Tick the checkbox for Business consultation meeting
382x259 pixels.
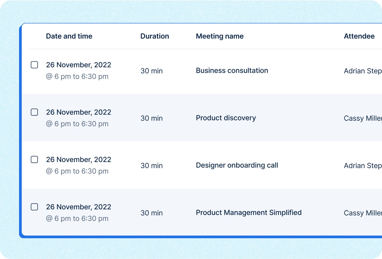point(34,65)
